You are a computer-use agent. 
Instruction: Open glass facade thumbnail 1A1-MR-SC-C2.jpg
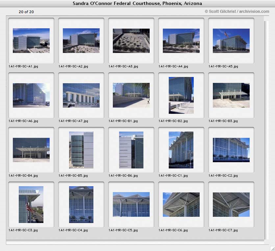231,150
